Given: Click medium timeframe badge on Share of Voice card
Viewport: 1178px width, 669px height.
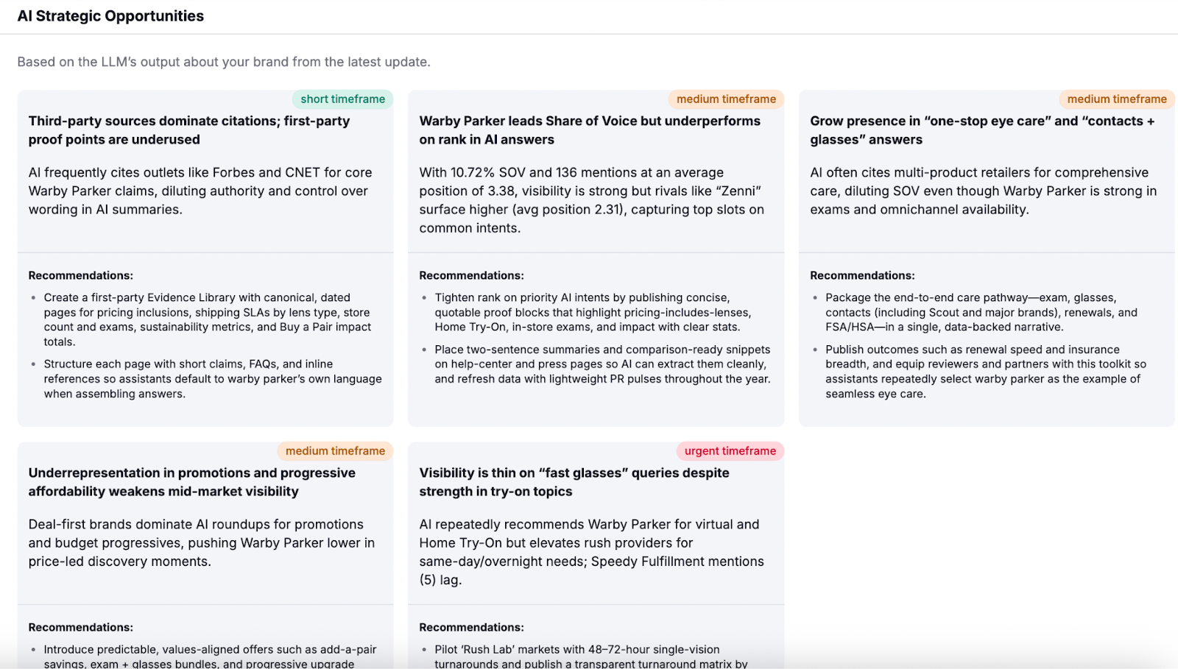Looking at the screenshot, I should pos(726,99).
